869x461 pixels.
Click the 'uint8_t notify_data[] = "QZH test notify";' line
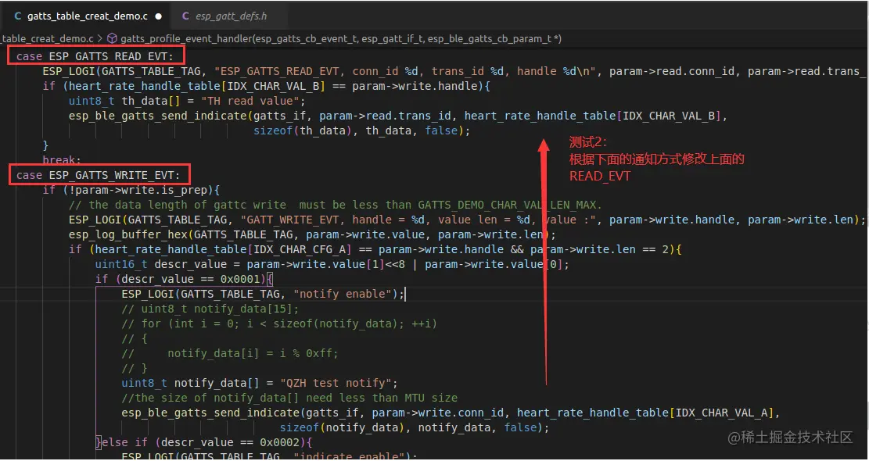(x=260, y=383)
